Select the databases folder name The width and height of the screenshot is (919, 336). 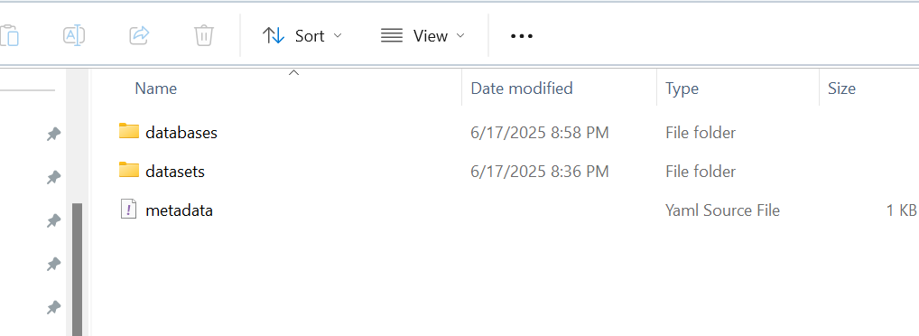pyautogui.click(x=181, y=133)
